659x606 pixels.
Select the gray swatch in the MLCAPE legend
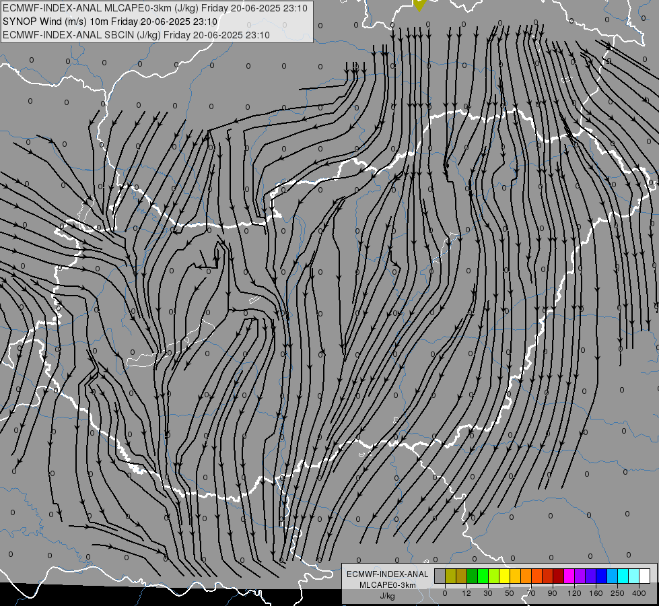[x=440, y=576]
